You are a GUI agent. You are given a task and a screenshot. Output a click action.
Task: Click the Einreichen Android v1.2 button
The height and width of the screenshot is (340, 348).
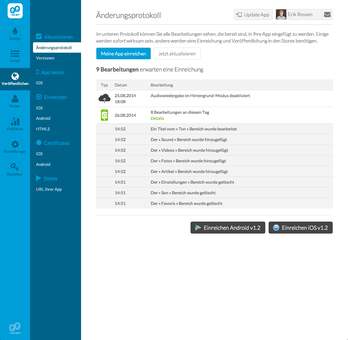click(228, 228)
